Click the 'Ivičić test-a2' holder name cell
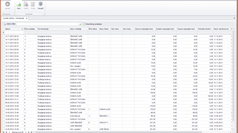 pos(75,116)
